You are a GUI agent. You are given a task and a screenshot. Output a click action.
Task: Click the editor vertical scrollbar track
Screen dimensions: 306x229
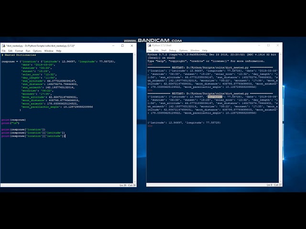point(134,118)
